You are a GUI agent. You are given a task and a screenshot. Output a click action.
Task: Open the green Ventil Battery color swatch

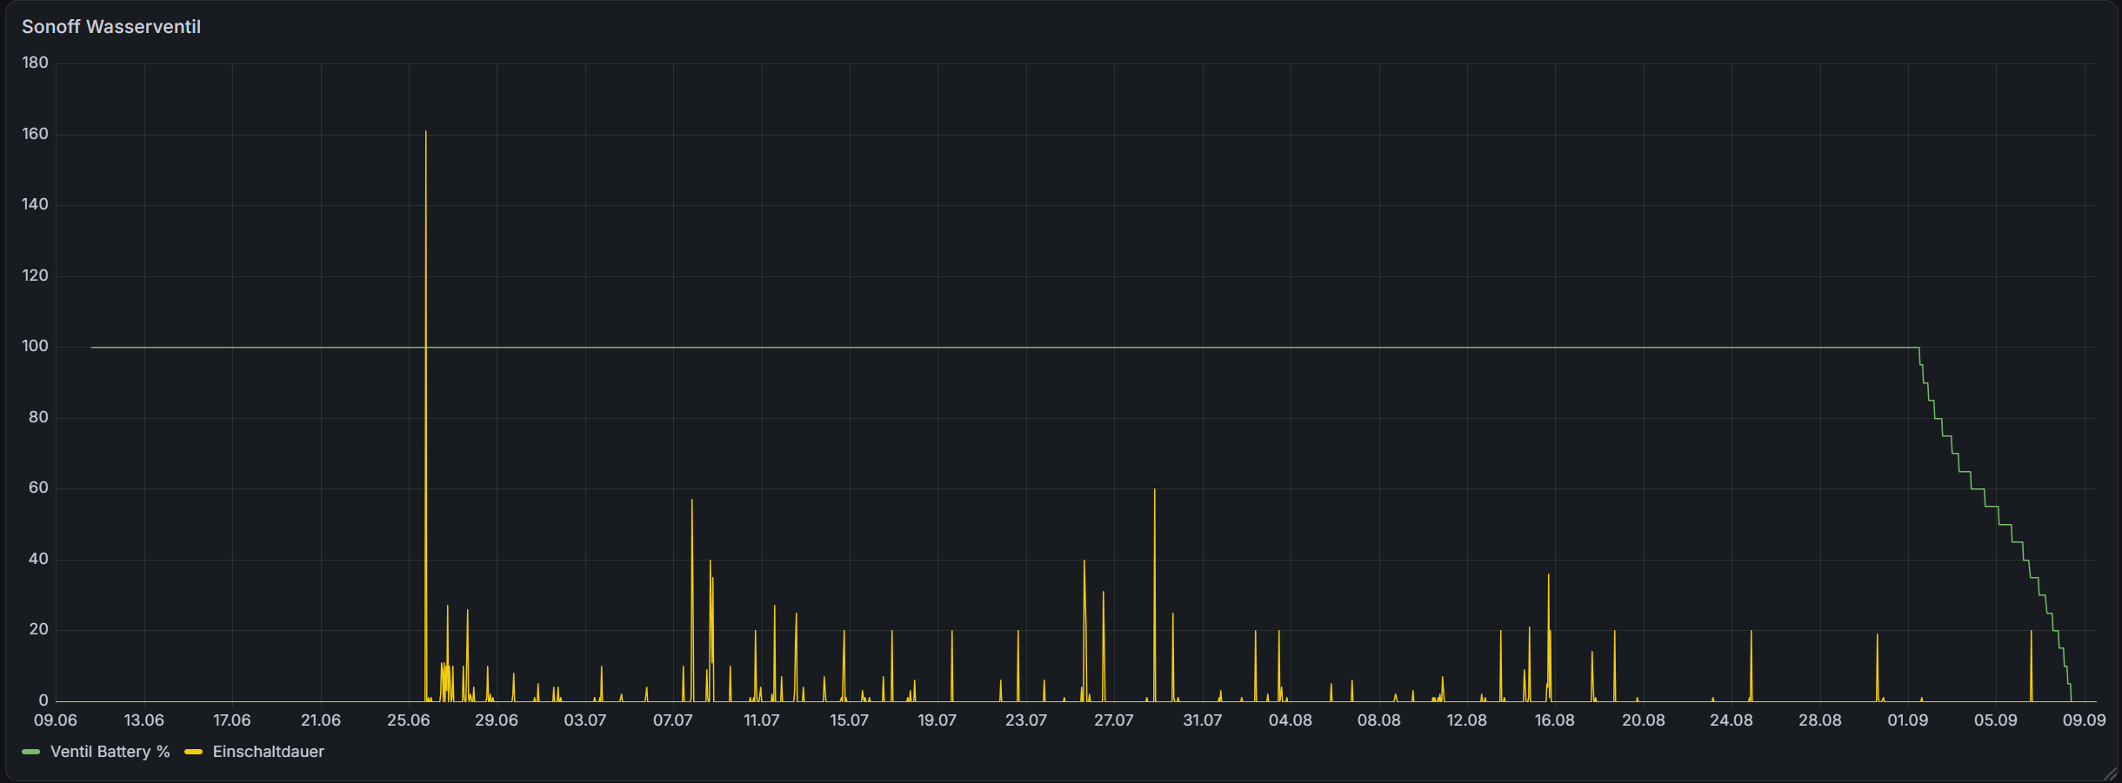(31, 752)
